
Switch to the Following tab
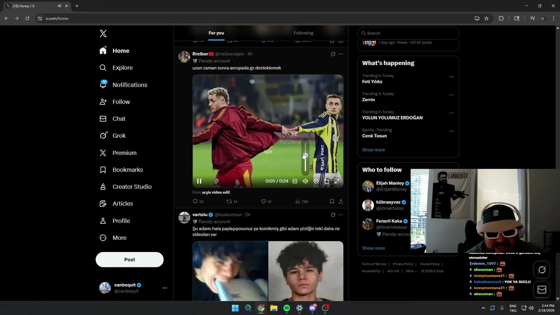click(304, 33)
